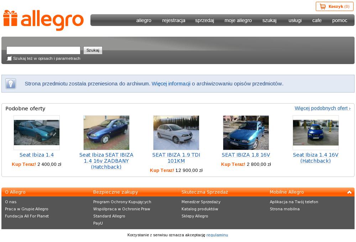Image resolution: width=356 pixels, height=242 pixels.
Task: Enable searching in descriptions and parameters
Action: pyautogui.click(x=9, y=58)
